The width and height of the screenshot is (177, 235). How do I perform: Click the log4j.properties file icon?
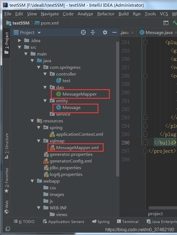pyautogui.click(x=46, y=175)
